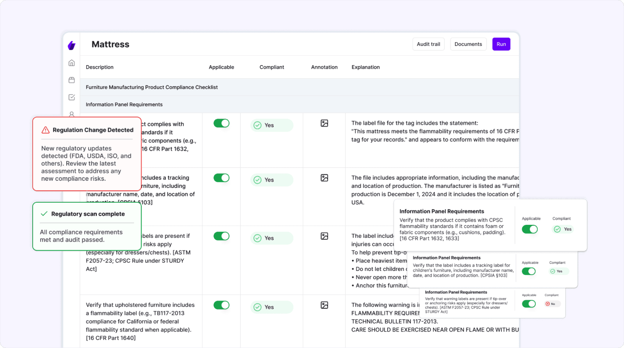
Task: Click Compliant Yes badge in tip-over warning row
Action: [271, 238]
